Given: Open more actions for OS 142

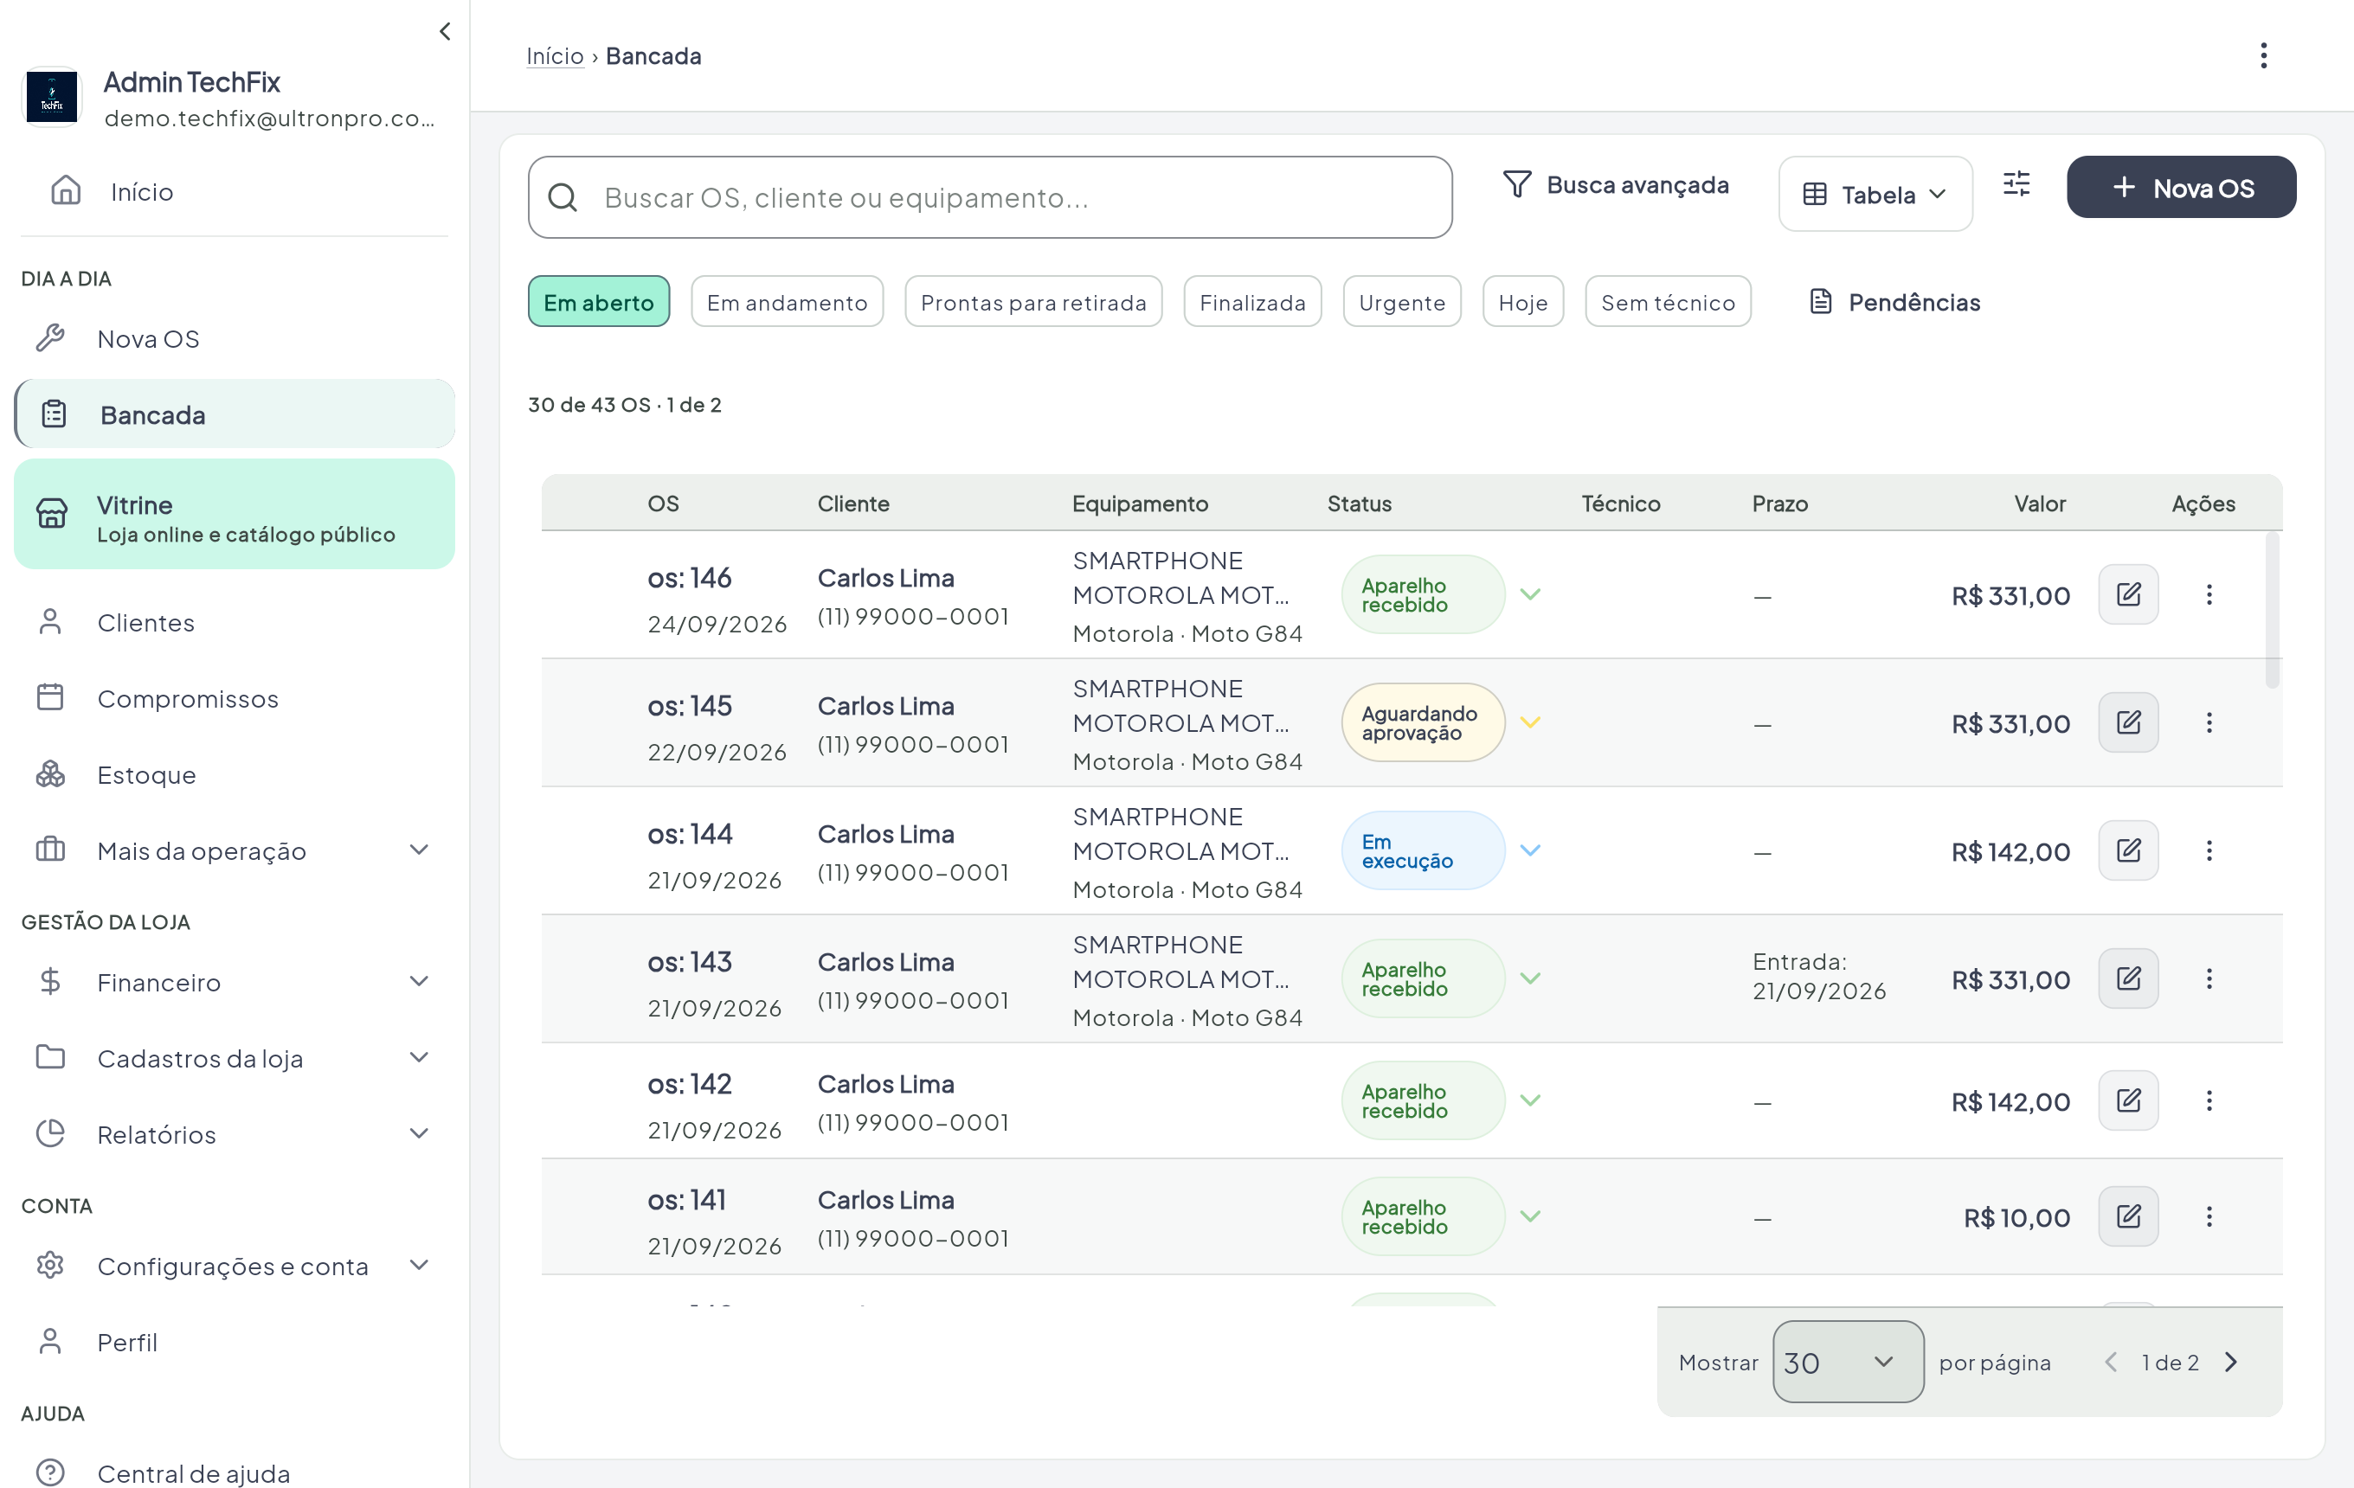Looking at the screenshot, I should click(2209, 1100).
